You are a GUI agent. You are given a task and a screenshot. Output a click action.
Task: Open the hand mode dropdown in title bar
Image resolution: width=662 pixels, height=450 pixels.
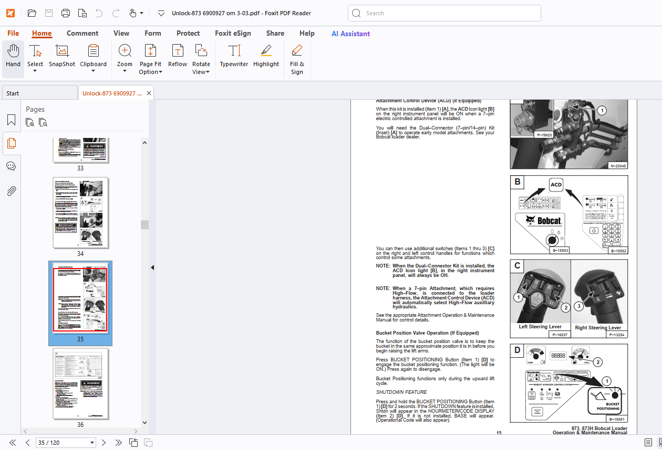141,13
